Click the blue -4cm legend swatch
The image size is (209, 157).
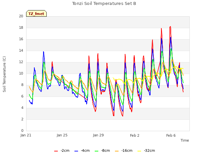(76, 151)
